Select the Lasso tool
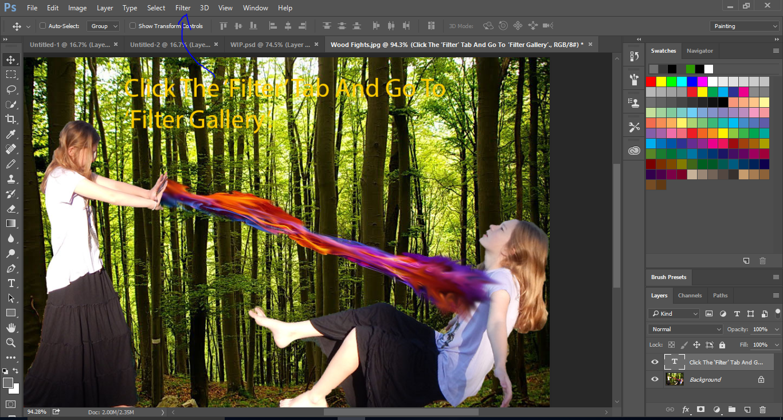This screenshot has width=783, height=420. click(11, 89)
